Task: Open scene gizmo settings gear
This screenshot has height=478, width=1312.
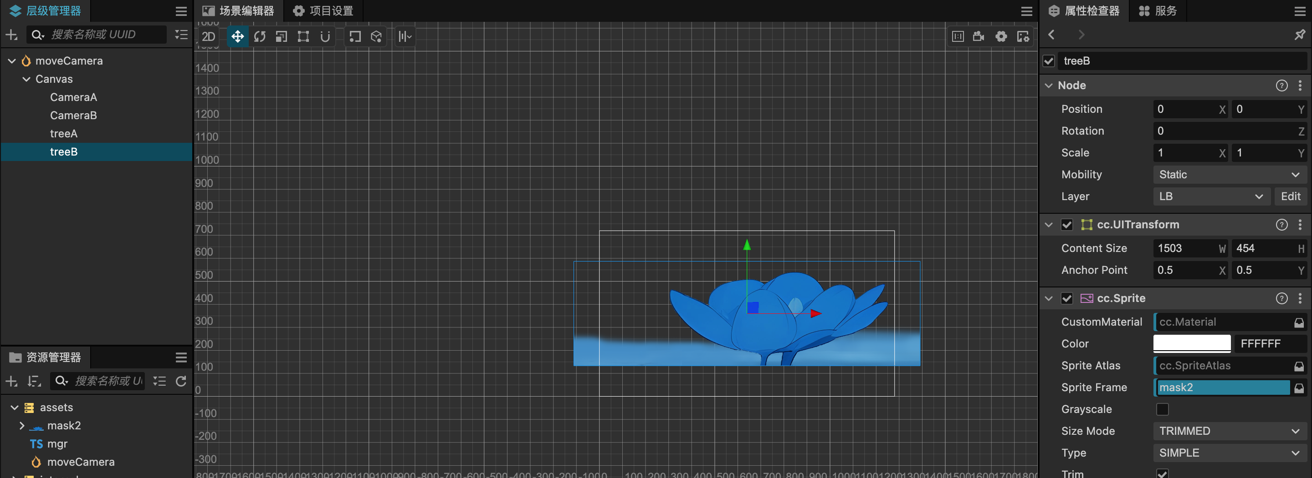Action: (x=1001, y=37)
